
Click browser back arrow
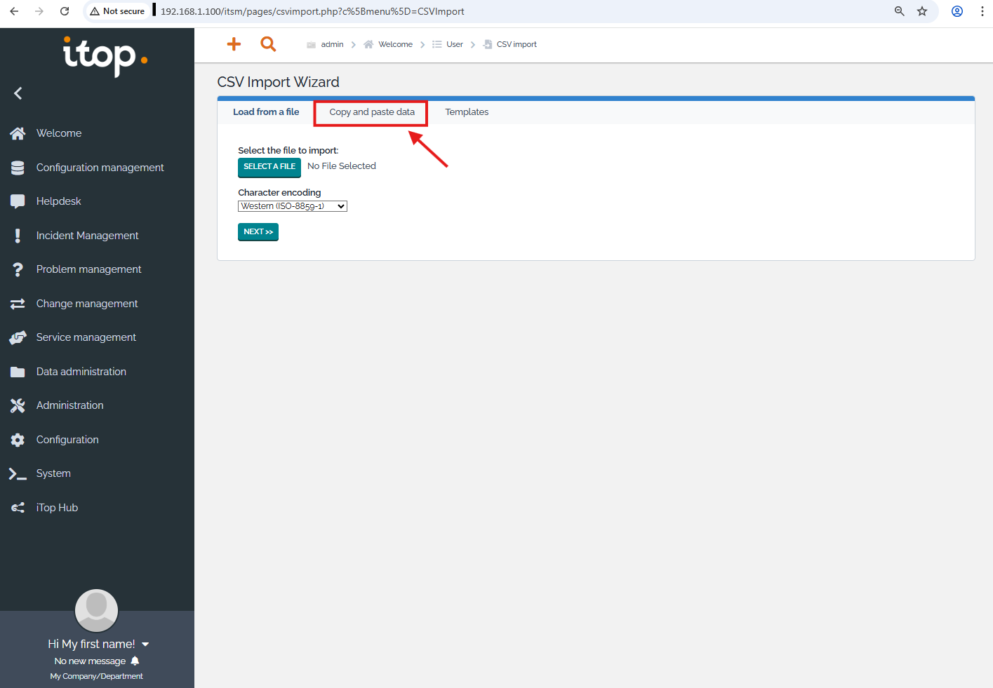pyautogui.click(x=14, y=11)
